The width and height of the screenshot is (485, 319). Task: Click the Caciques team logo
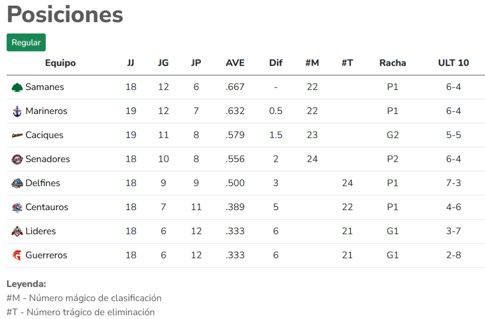click(x=17, y=135)
